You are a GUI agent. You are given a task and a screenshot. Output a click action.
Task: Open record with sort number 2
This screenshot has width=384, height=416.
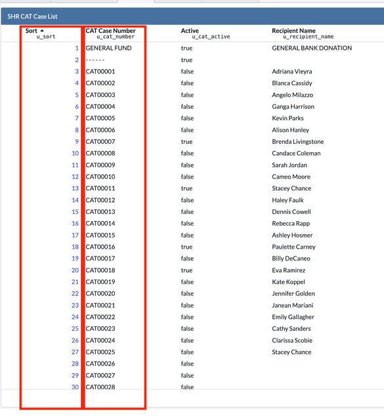(77, 60)
